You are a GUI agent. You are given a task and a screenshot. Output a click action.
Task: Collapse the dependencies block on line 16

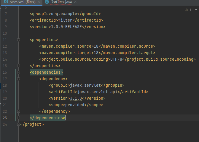[18, 72]
